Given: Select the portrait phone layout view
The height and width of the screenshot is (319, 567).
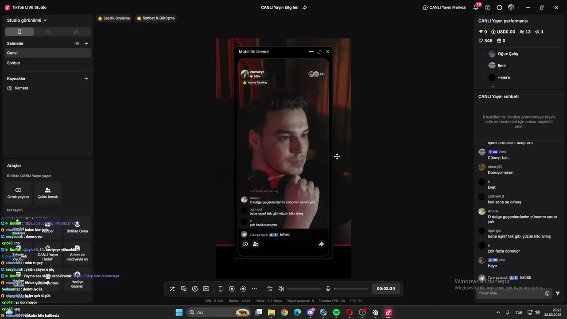Looking at the screenshot, I should click(19, 31).
